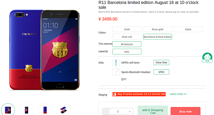The height and width of the screenshot is (115, 214).
Task: Open the green customer service robot icon
Action: [207, 58]
